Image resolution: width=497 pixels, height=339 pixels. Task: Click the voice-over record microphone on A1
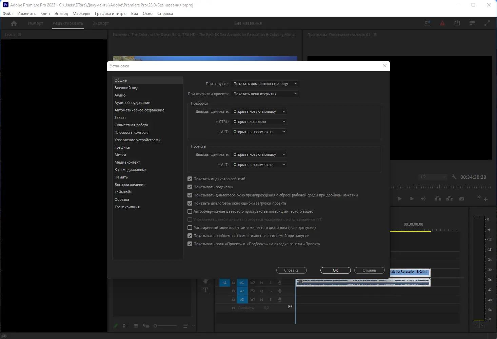pyautogui.click(x=280, y=282)
